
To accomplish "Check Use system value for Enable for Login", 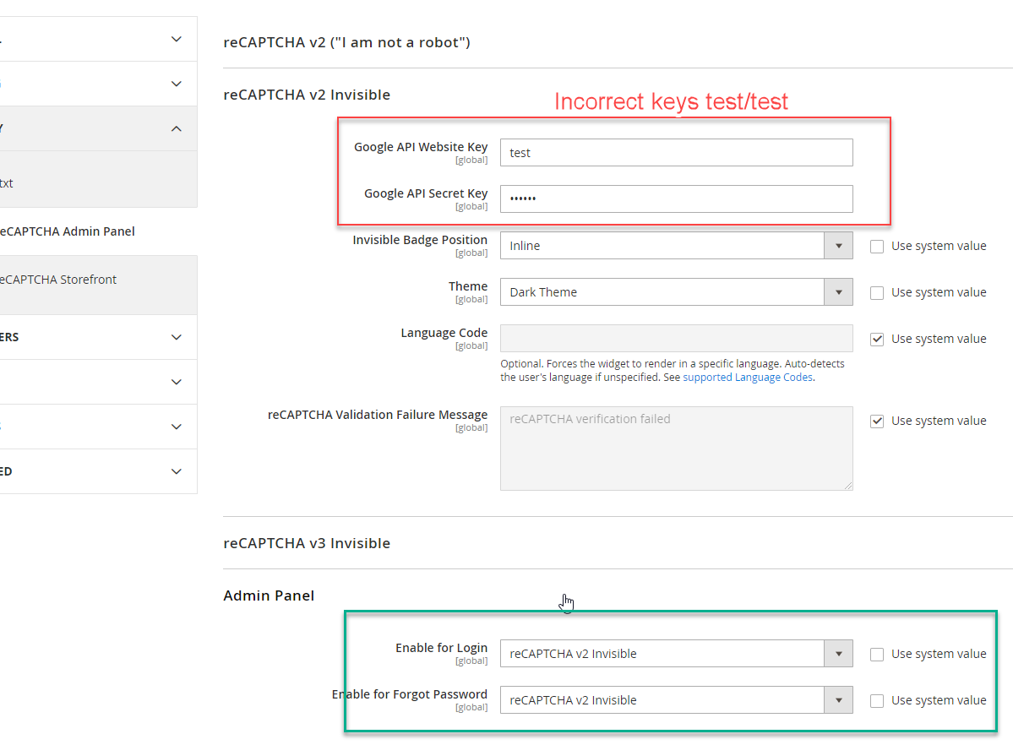I will click(877, 653).
